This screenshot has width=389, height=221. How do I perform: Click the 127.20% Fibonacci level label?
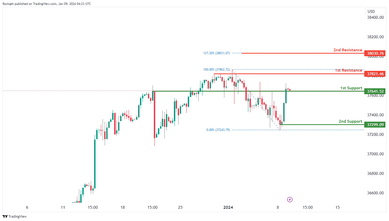click(216, 53)
